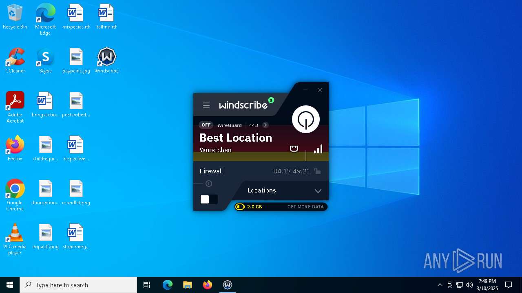Image resolution: width=522 pixels, height=293 pixels.
Task: Select the postsrobert... desktop image file
Action: 76,105
